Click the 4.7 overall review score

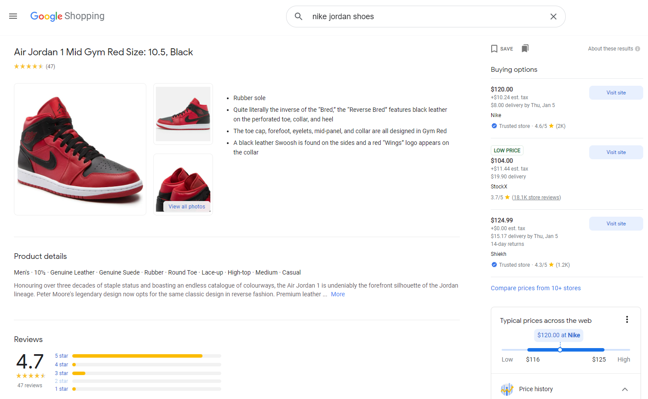tap(30, 362)
